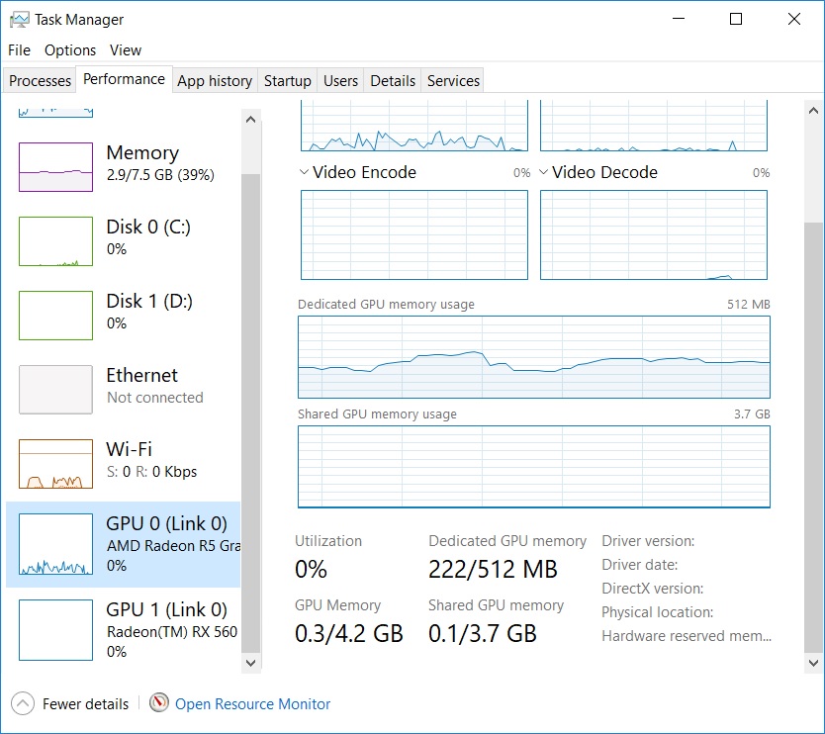Click the 'AMD Radeon R5 Gra' GPU name

[174, 546]
